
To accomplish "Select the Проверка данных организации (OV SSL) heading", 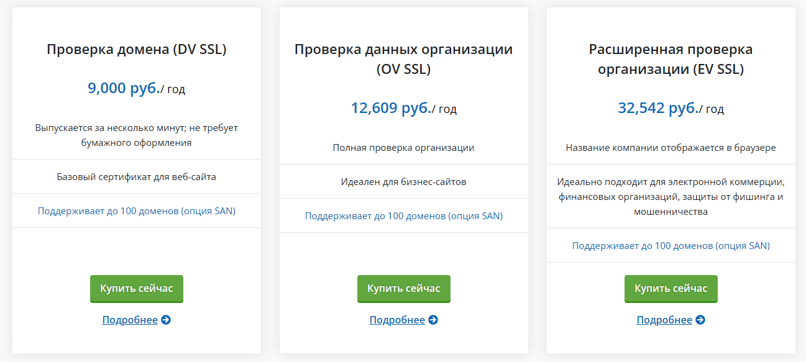I will (404, 59).
